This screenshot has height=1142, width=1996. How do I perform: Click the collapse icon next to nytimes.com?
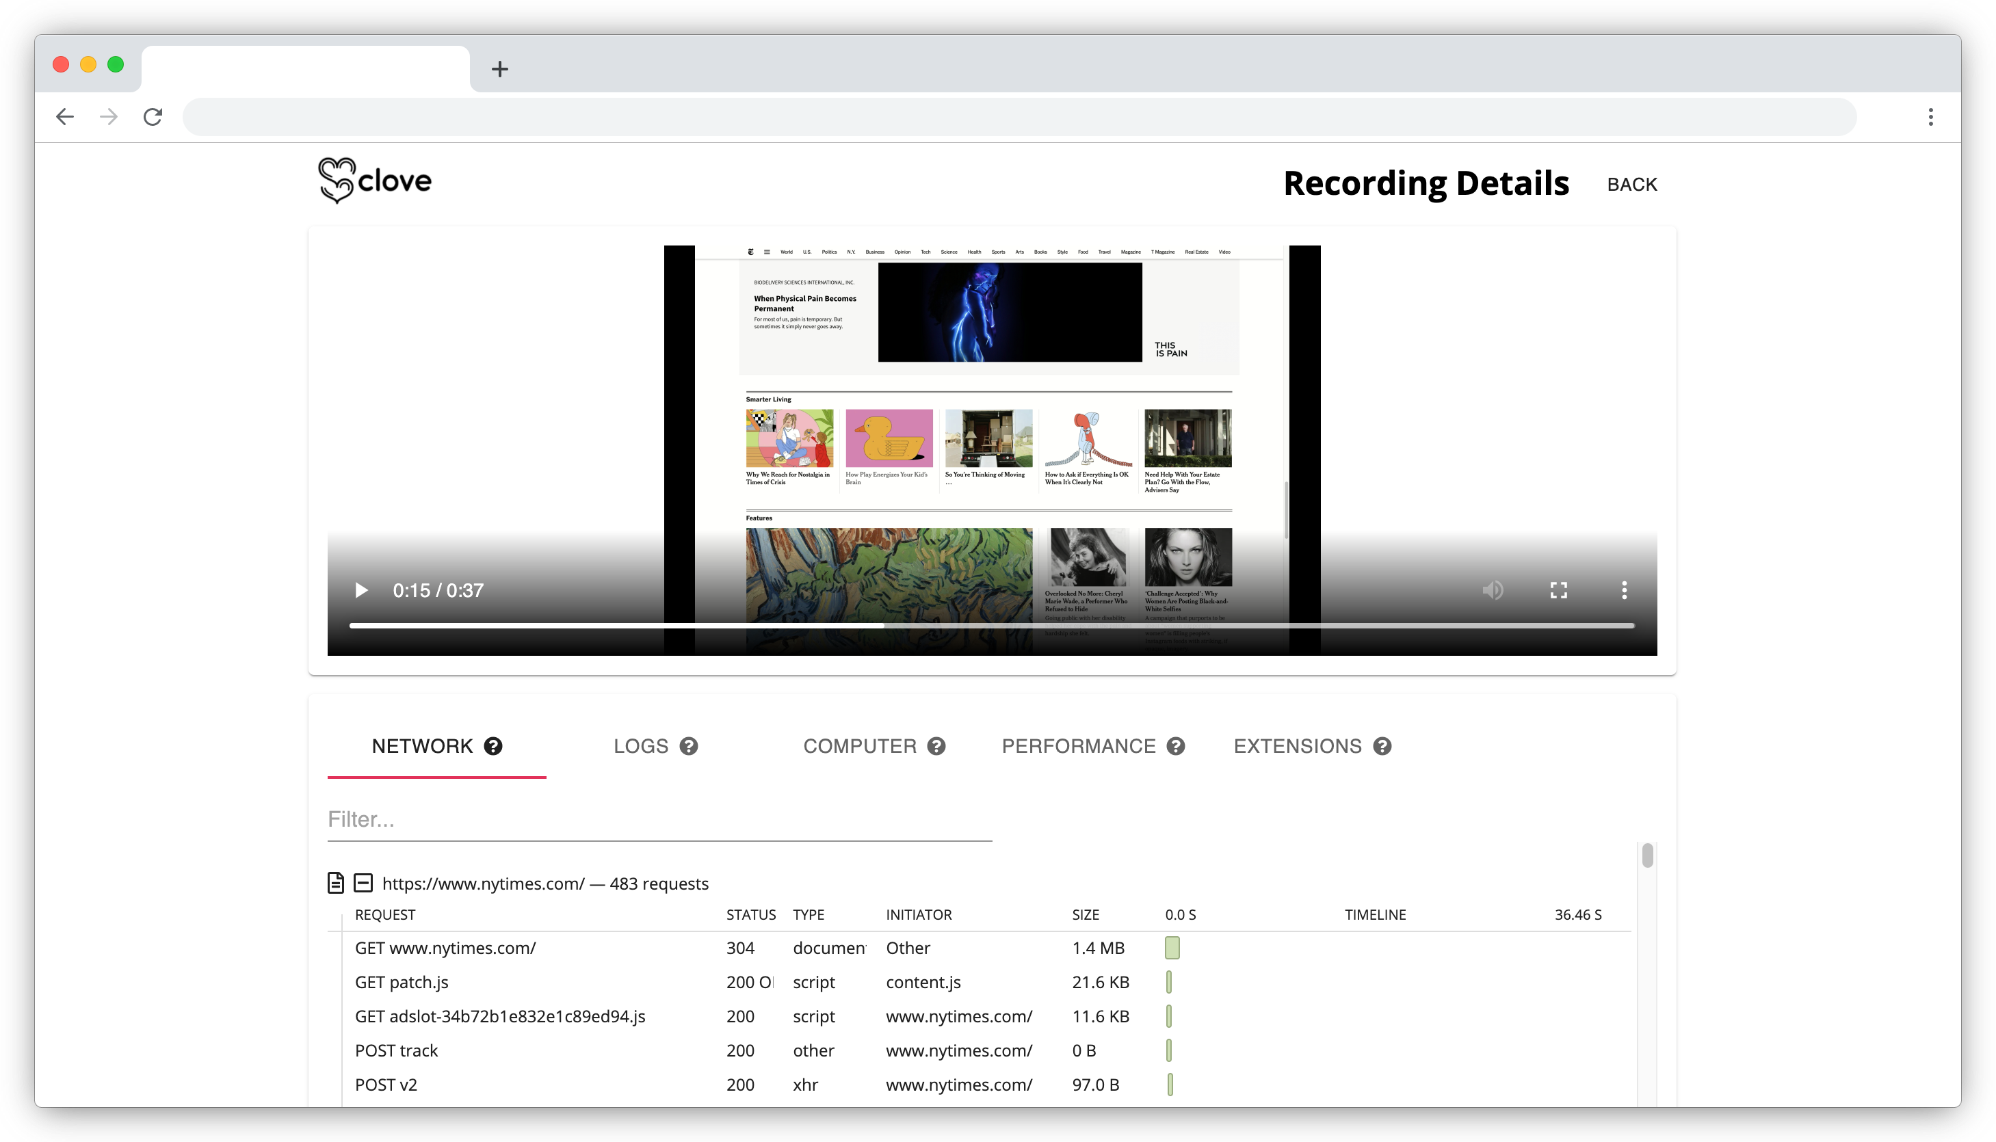click(x=362, y=883)
